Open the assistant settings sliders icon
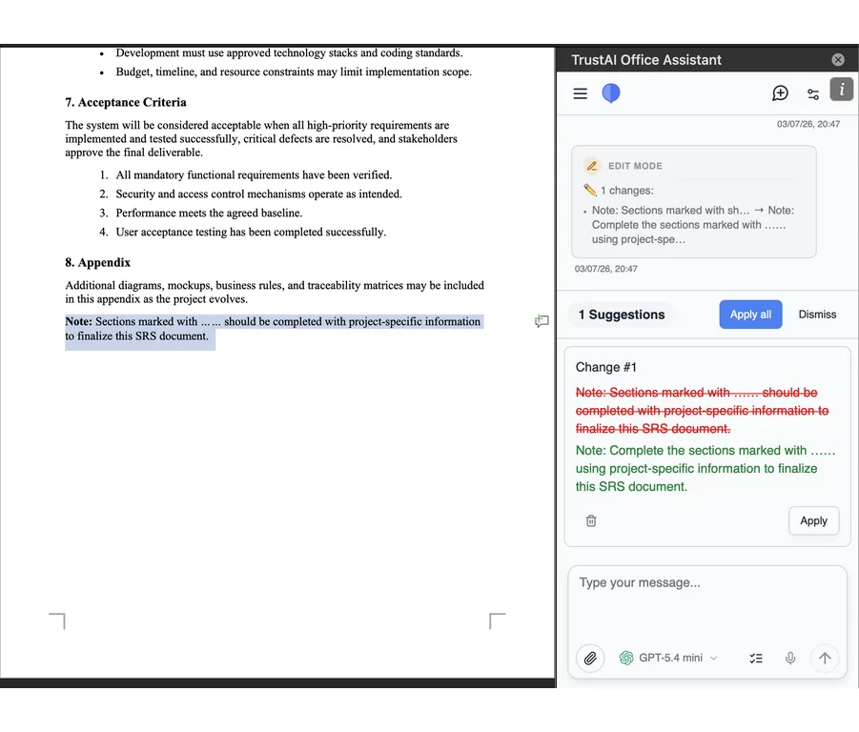 pyautogui.click(x=813, y=94)
